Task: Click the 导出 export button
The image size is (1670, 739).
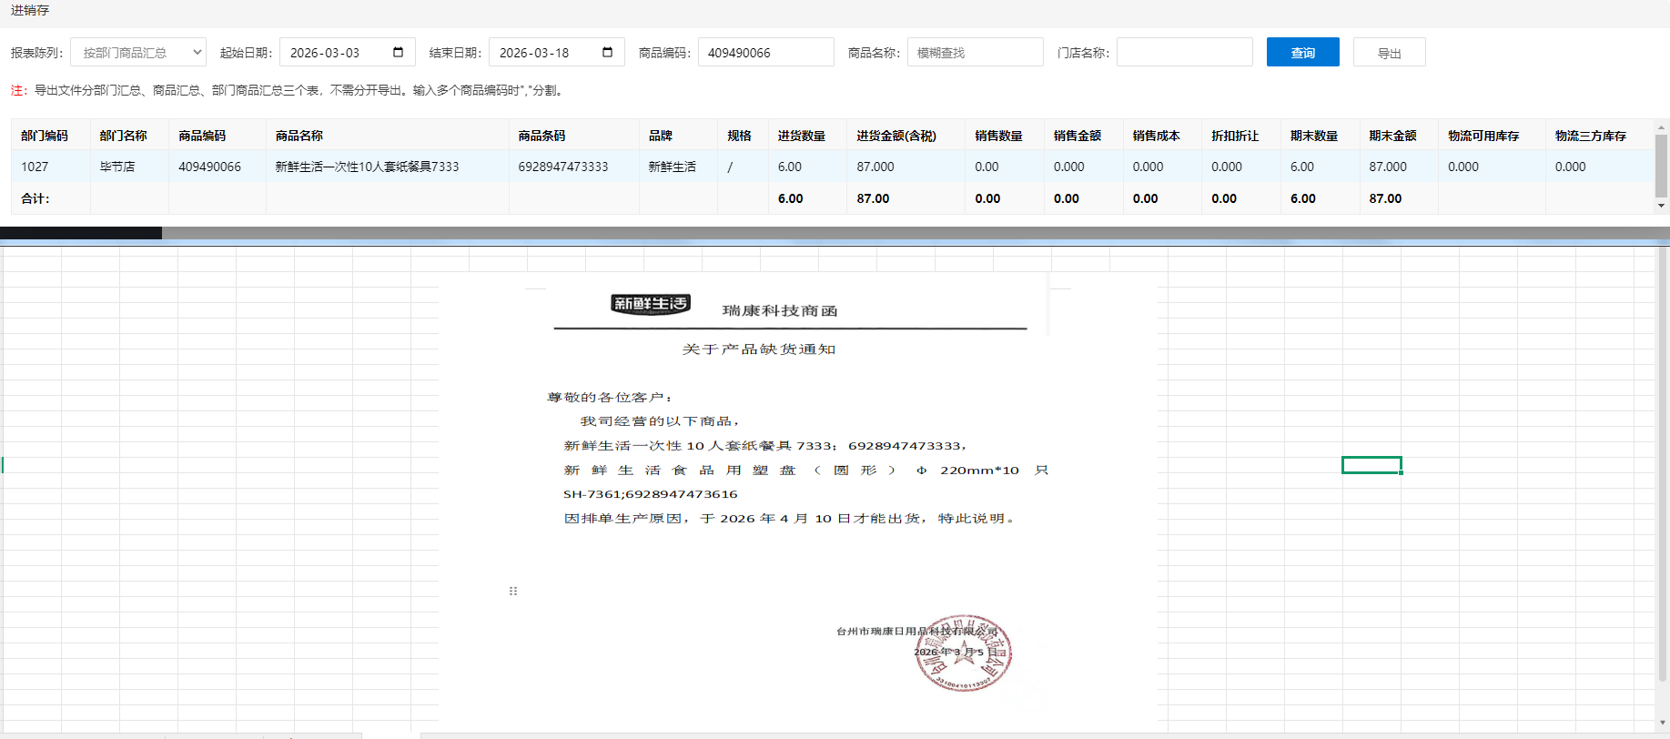Action: pos(1389,53)
